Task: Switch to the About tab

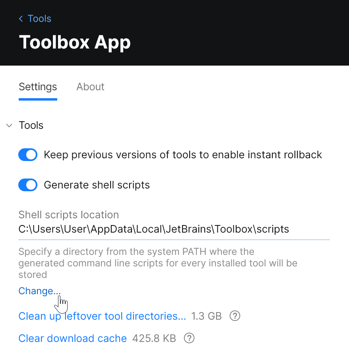Action: tap(90, 87)
